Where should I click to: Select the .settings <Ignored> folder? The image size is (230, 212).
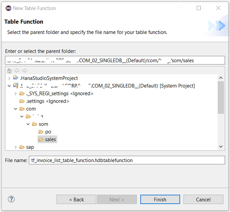tap(44, 101)
